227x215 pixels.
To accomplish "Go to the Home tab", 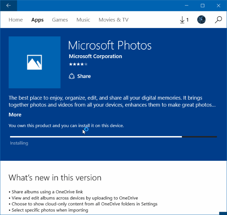I will click(16, 20).
